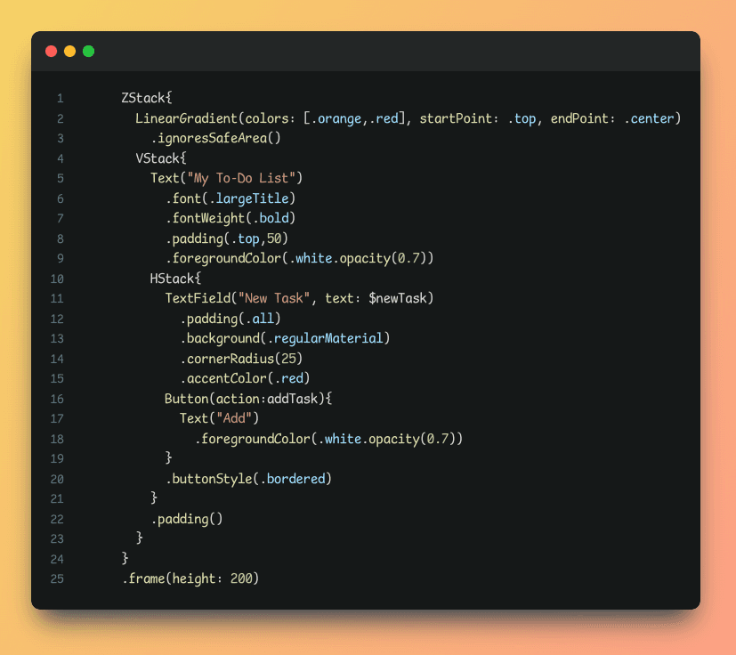This screenshot has width=736, height=655.
Task: Click the 'VStack{' line
Action: (x=161, y=158)
